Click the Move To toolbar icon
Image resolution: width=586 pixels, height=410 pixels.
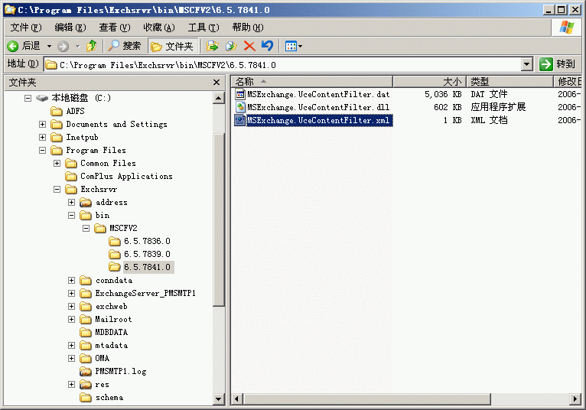(213, 46)
